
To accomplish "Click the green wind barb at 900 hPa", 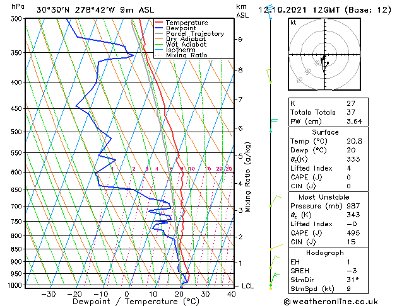I will click(x=275, y=262).
